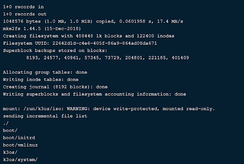The height and width of the screenshot is (164, 244).
Task: Click 'Writing inode tables: done' line
Action: point(41,80)
